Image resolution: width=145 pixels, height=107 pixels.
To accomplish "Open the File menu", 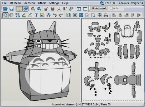I will click(x=4, y=3).
